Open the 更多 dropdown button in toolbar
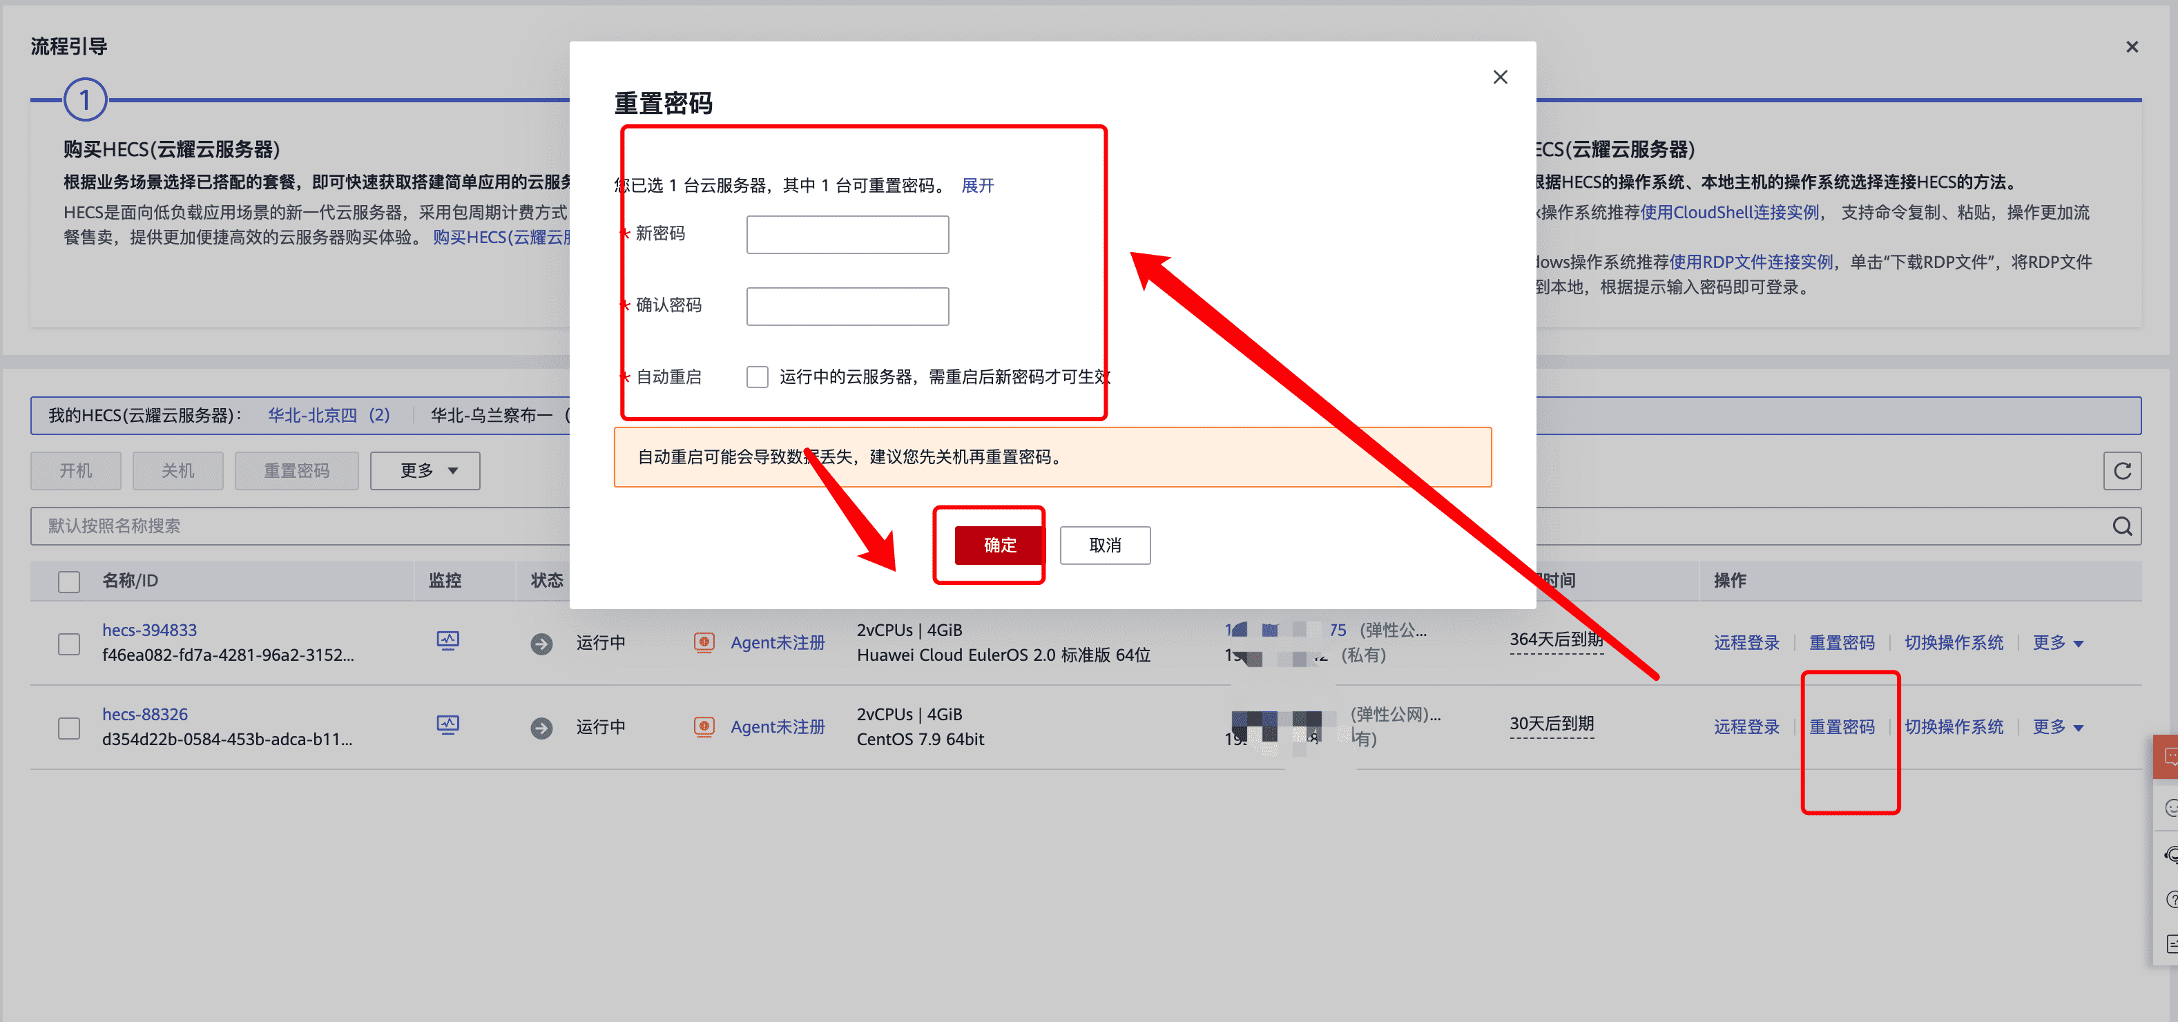Viewport: 2178px width, 1022px height. (x=425, y=471)
